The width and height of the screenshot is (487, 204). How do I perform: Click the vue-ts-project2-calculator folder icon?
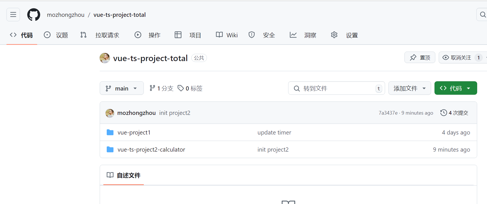[110, 149]
